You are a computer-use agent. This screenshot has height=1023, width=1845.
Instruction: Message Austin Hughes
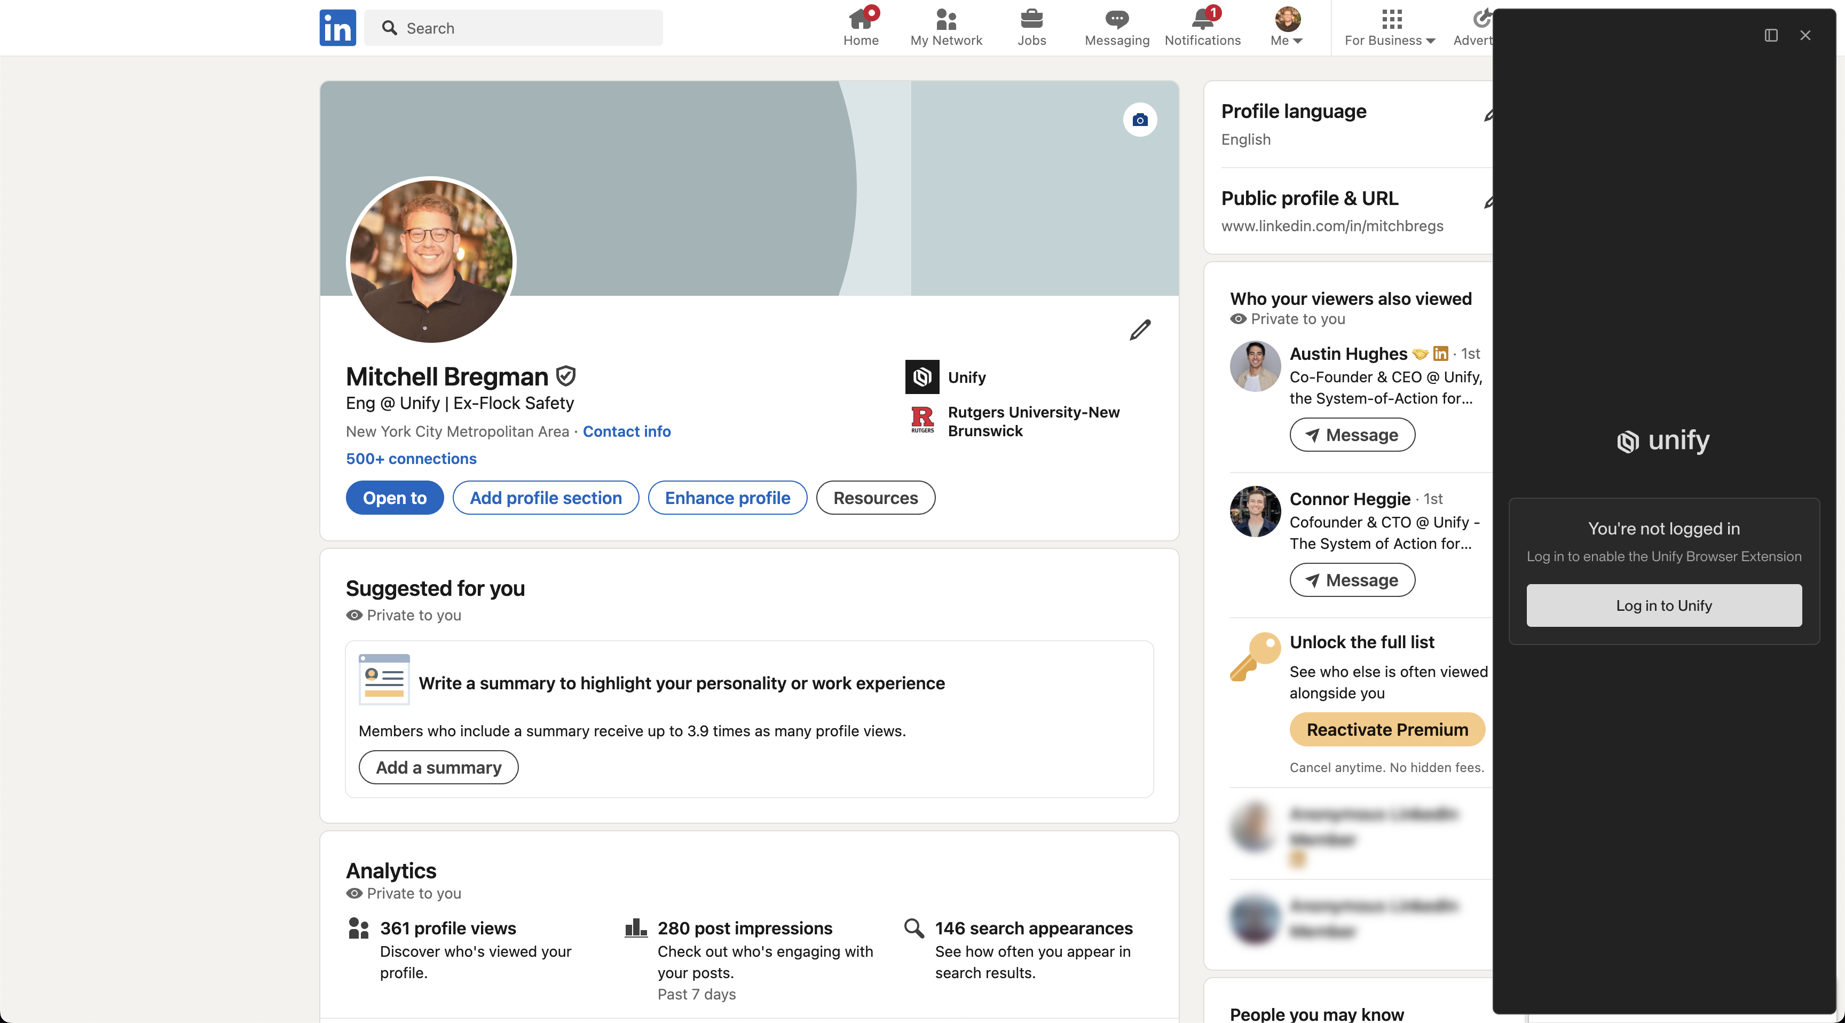tap(1352, 435)
